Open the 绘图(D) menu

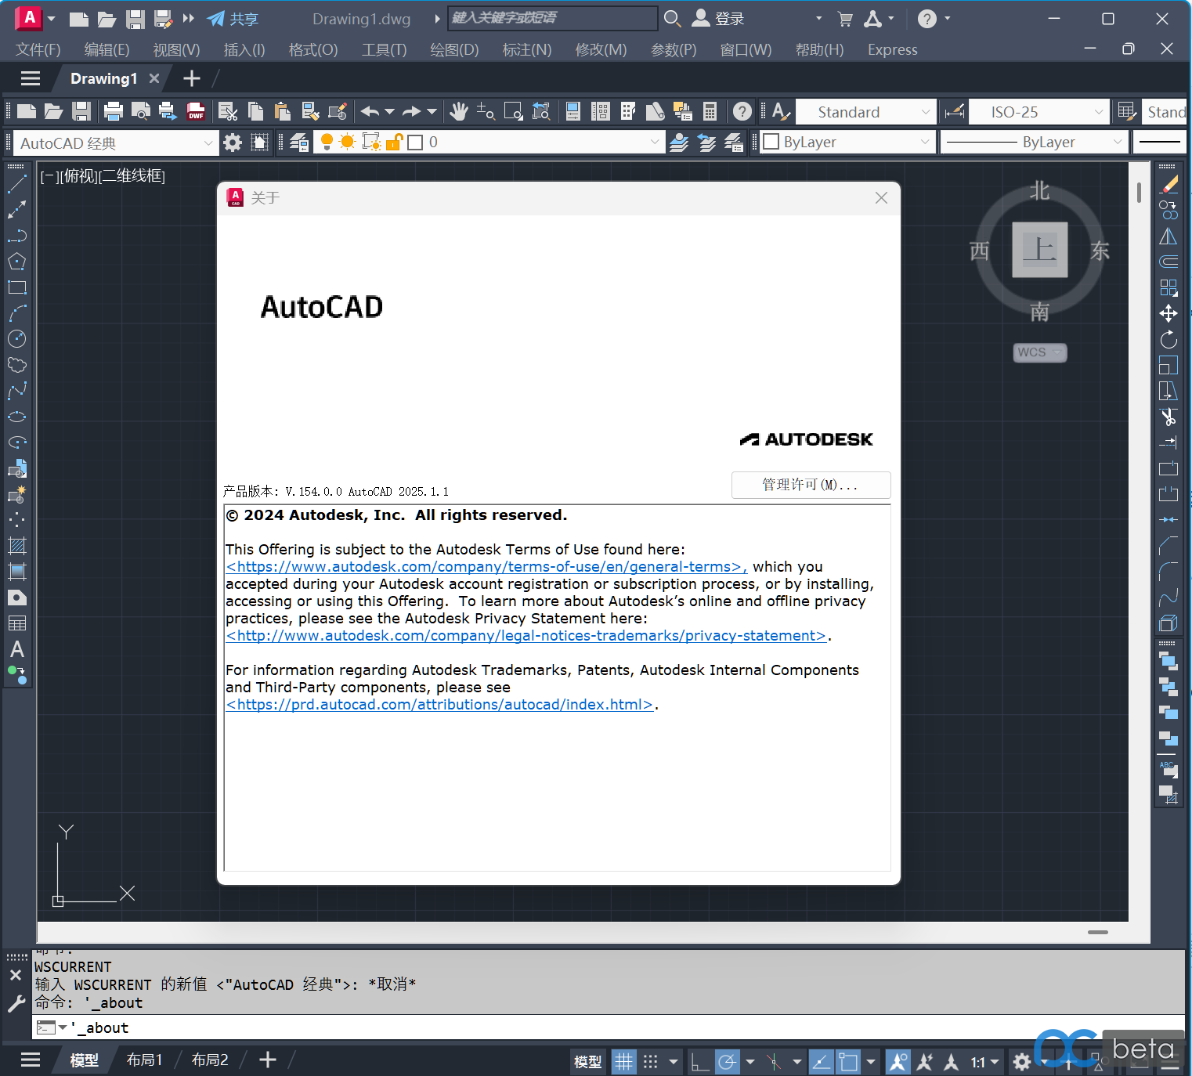click(454, 49)
